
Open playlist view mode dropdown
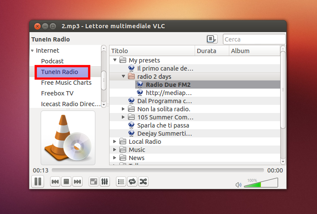click(212, 39)
